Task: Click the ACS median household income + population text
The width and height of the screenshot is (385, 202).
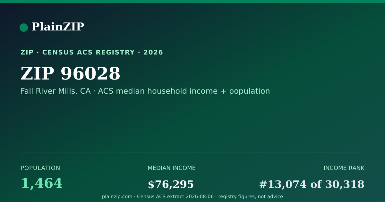Action: 184,91
